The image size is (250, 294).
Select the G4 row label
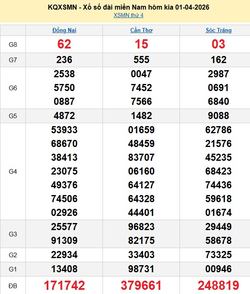coord(13,171)
